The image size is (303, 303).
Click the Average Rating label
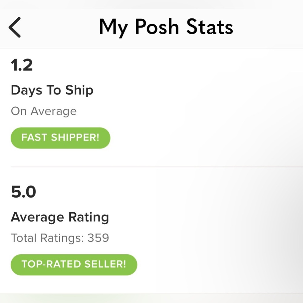click(60, 217)
